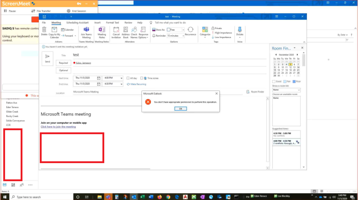The image size is (358, 200).
Task: Open the Review tab
Action: pyautogui.click(x=128, y=22)
